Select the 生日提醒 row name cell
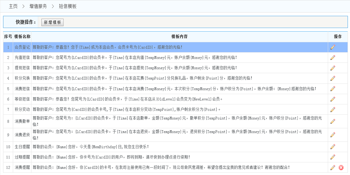 pyautogui.click(x=22, y=147)
